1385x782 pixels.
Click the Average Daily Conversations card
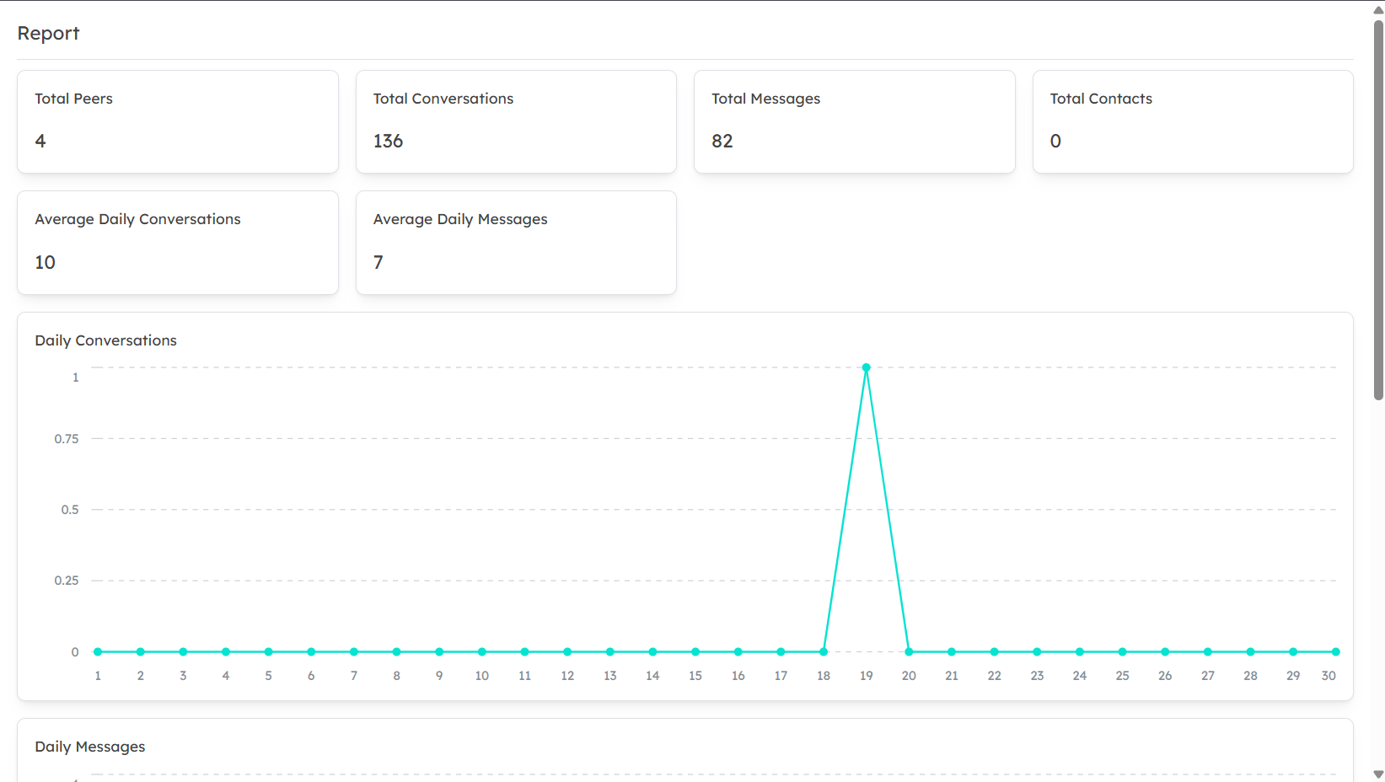[x=178, y=243]
